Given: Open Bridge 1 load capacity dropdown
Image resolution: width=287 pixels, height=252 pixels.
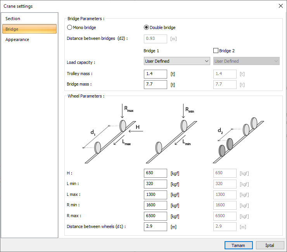Looking at the screenshot, I should coord(177,61).
